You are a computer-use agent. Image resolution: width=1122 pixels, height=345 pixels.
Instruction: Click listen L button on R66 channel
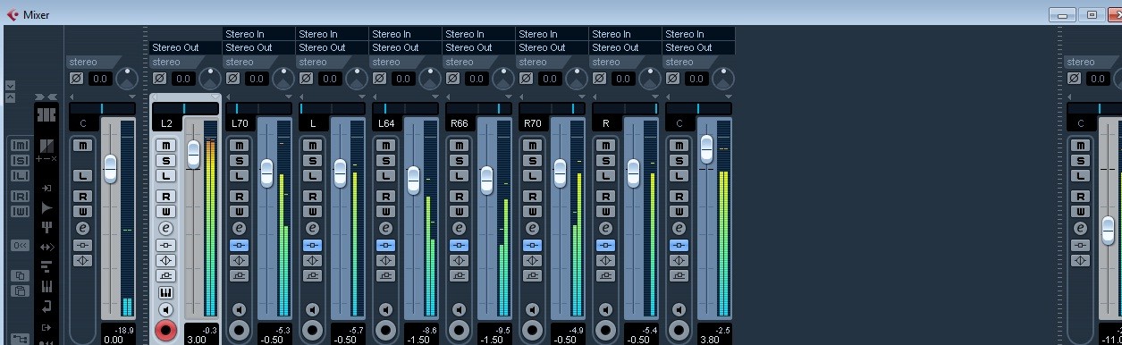(x=459, y=176)
